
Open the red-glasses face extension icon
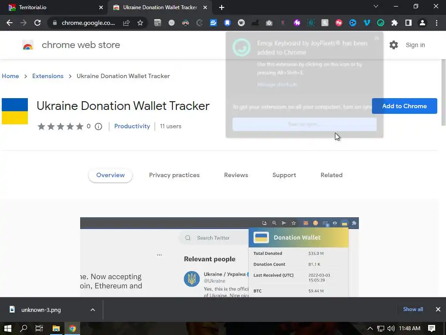(186, 23)
